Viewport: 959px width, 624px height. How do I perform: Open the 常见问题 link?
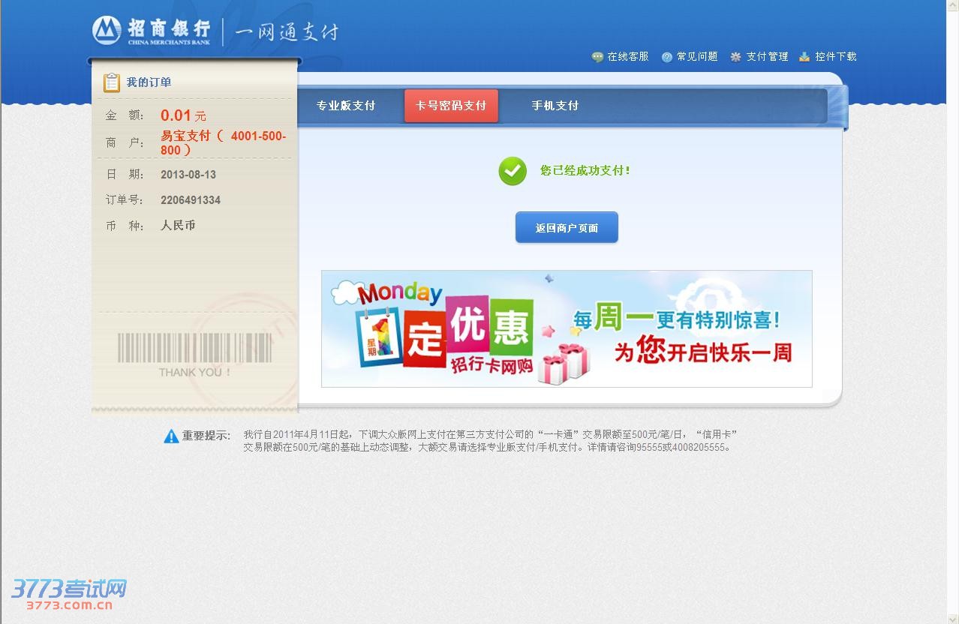pos(697,57)
